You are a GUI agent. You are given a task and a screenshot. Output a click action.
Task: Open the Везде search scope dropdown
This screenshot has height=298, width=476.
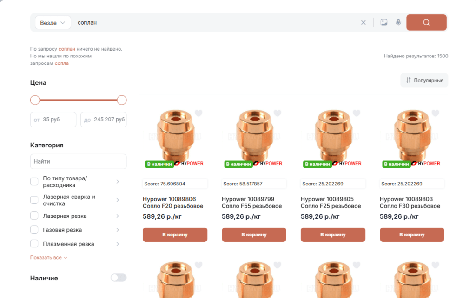coord(53,23)
